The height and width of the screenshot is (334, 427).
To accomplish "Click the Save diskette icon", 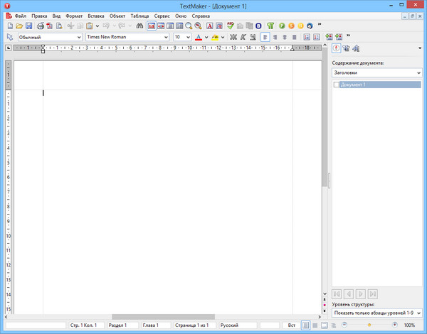I will (x=29, y=26).
